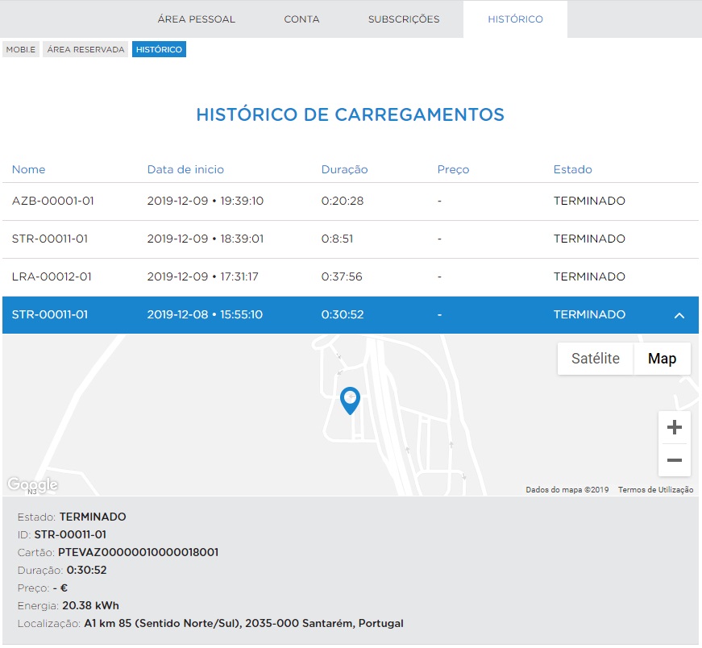Image resolution: width=702 pixels, height=648 pixels.
Task: Open the ÁREA PESSOAL tab
Action: pyautogui.click(x=196, y=19)
